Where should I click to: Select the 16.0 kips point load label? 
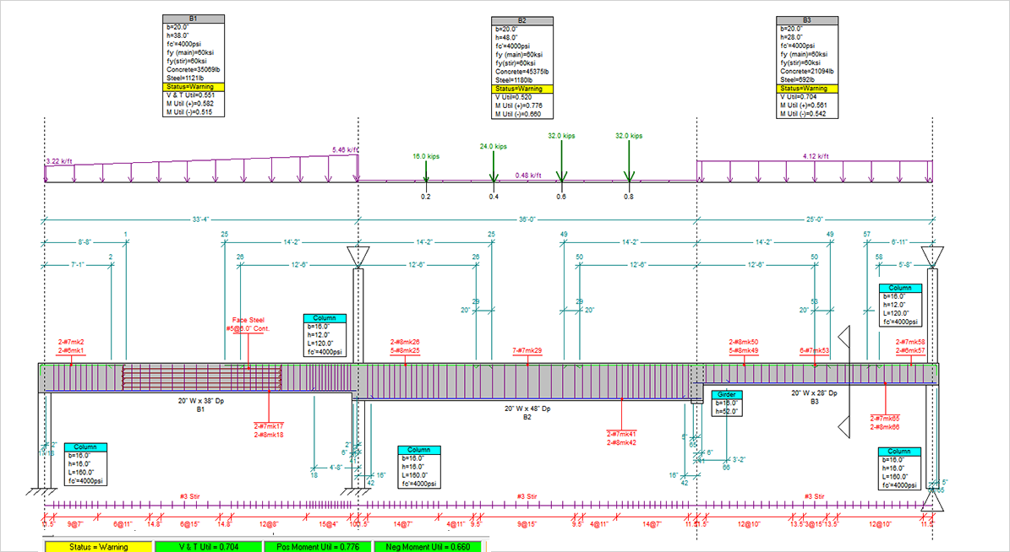[x=426, y=156]
